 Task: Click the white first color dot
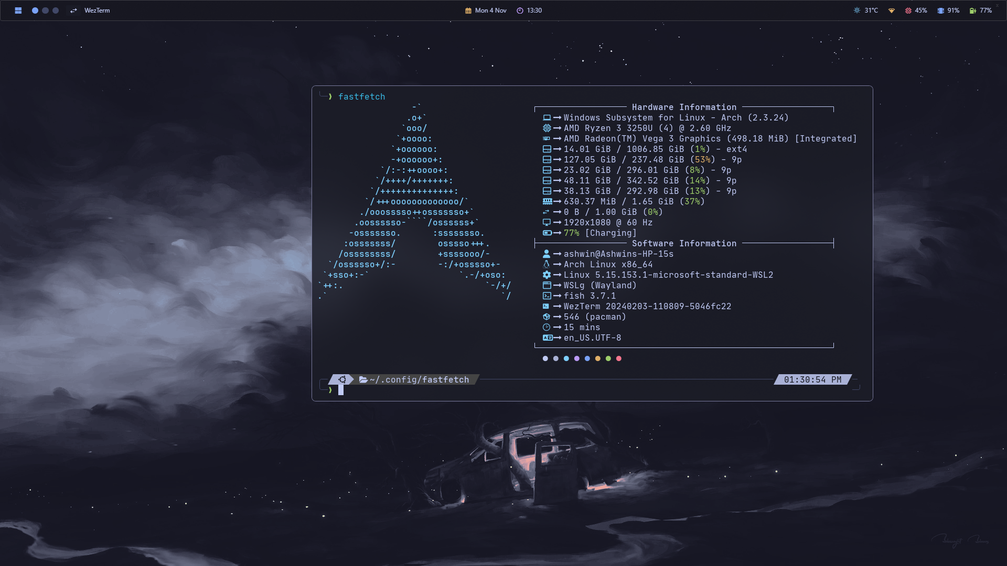[545, 358]
